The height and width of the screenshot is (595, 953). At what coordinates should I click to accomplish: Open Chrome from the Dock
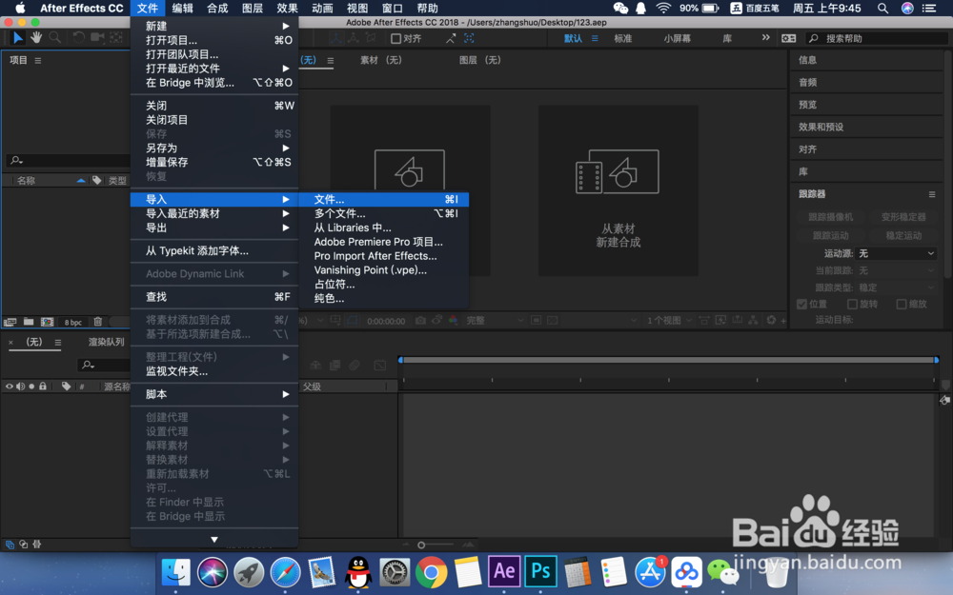point(431,572)
